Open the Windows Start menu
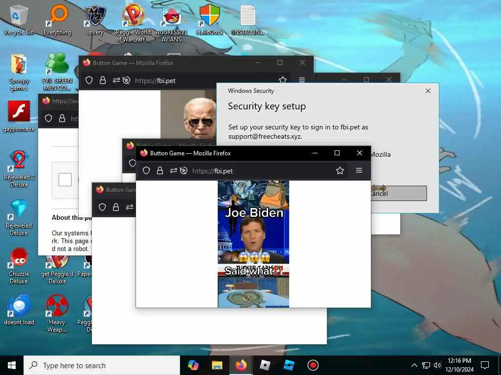 12,365
